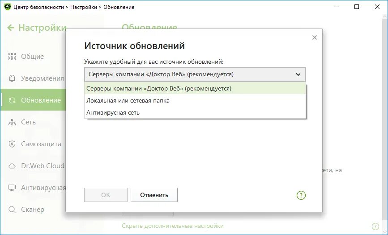Minimize the Security Center window
This screenshot has width=388, height=235.
336,7
